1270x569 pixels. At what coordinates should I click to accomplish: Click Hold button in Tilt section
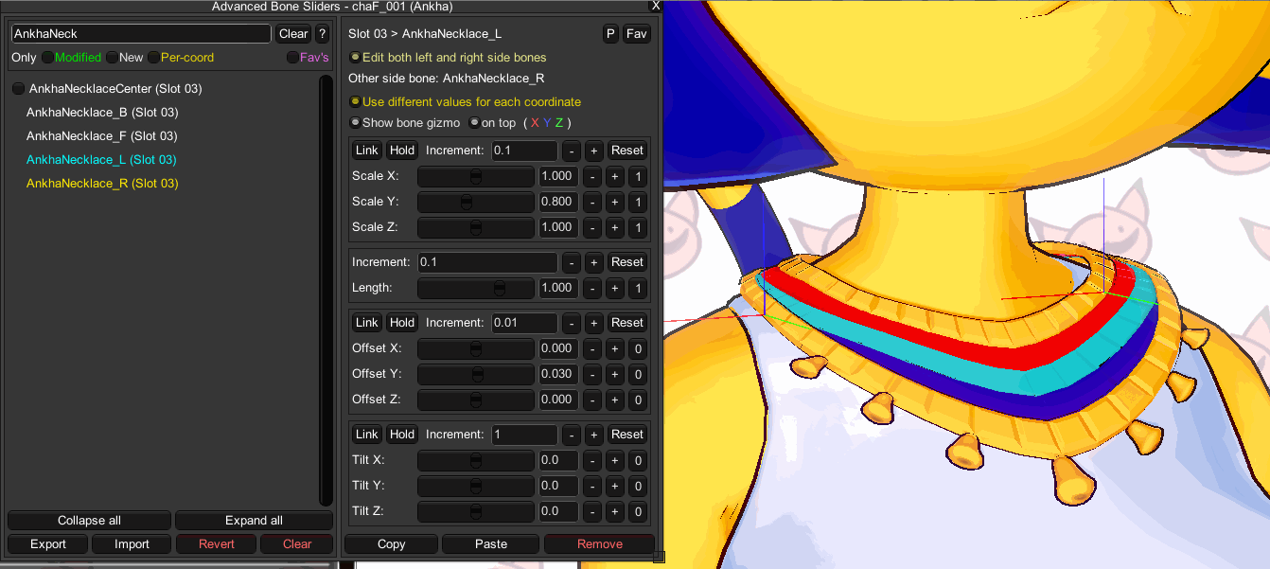(x=402, y=435)
